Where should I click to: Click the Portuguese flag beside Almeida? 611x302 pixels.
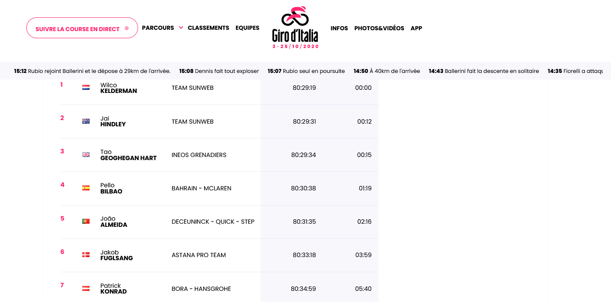pyautogui.click(x=86, y=221)
